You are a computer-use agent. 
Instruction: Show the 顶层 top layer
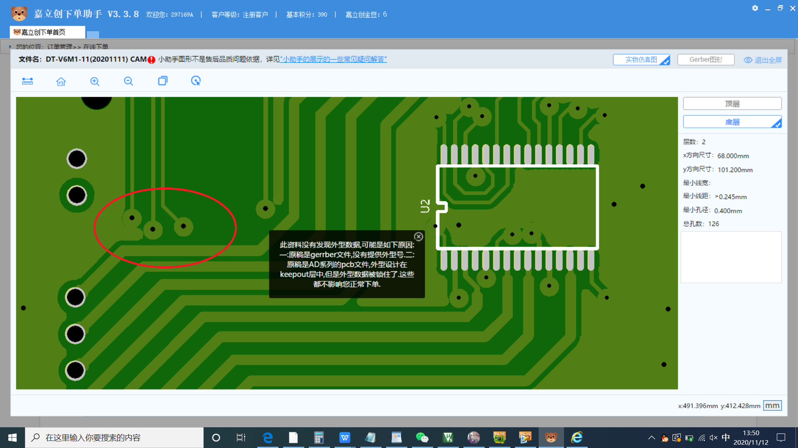732,104
